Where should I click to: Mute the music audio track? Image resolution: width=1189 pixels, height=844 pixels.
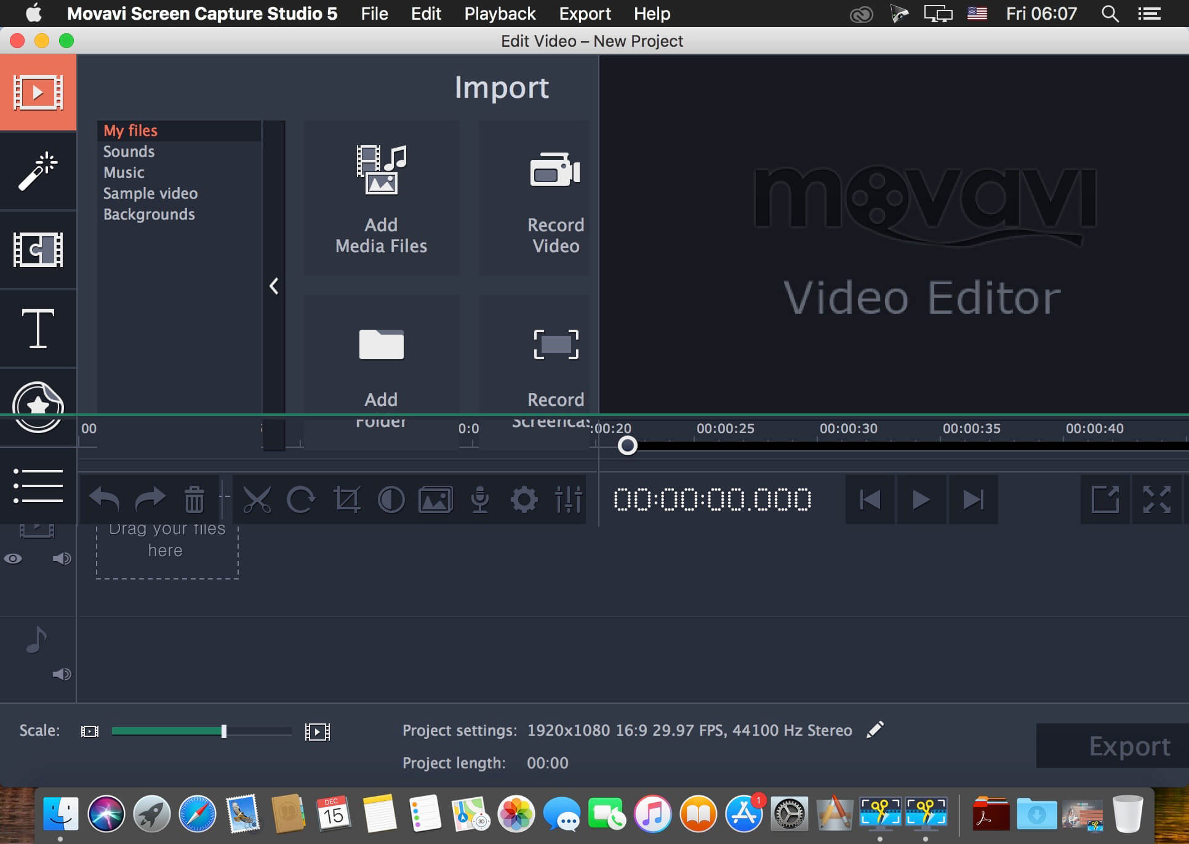[x=62, y=674]
